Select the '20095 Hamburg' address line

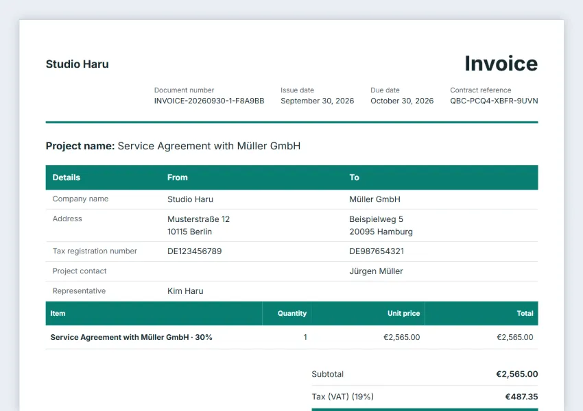pos(381,232)
